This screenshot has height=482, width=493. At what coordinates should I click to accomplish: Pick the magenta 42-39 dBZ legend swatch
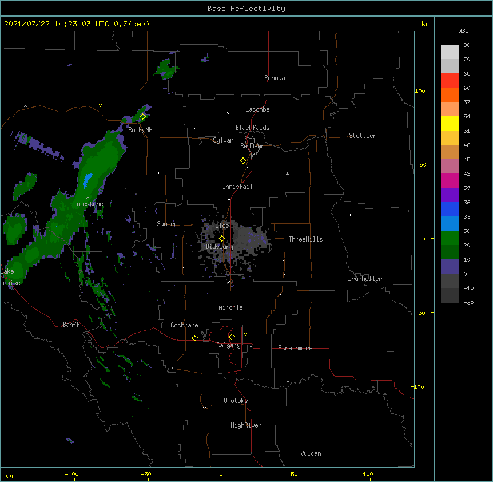[x=450, y=180]
